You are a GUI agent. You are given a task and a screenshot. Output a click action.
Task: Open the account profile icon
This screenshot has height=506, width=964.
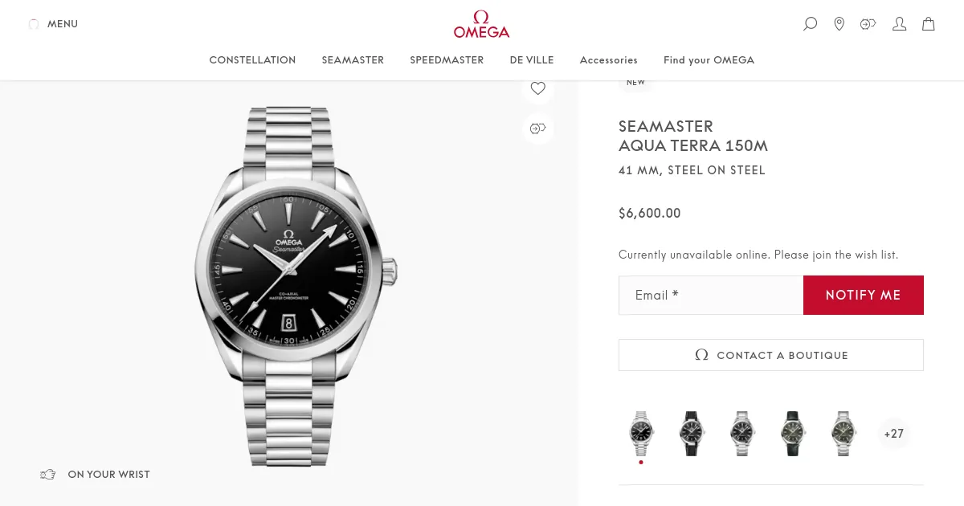pos(899,24)
